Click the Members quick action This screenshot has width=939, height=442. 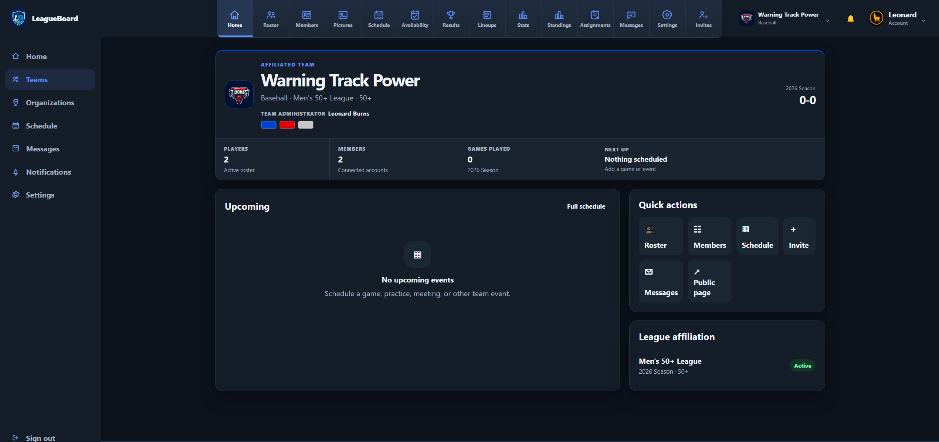[709, 236]
